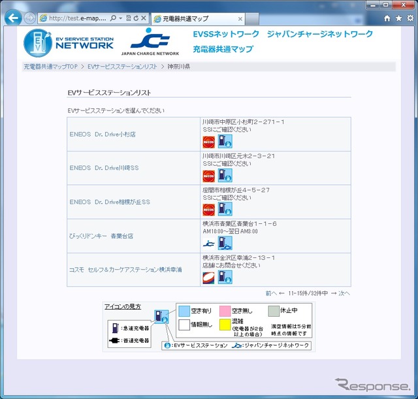Maximize the browser window

pyautogui.click(x=386, y=5)
